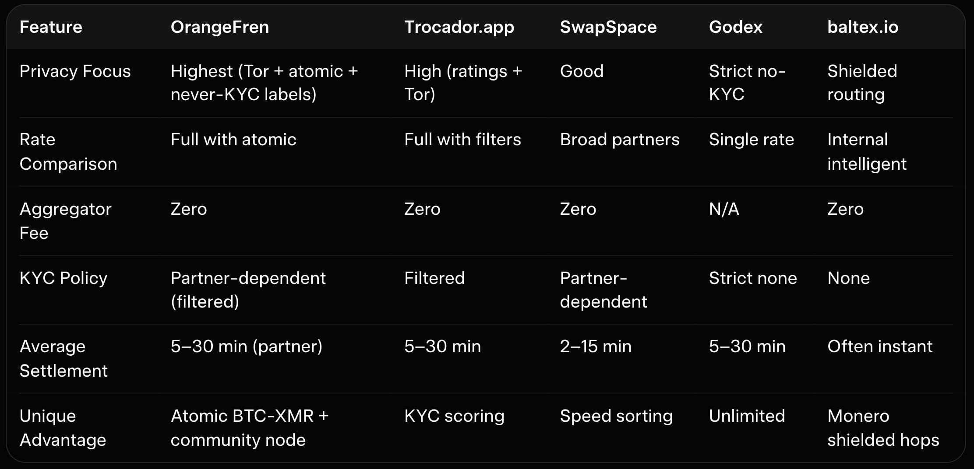Click the Trocador.app column header
Image resolution: width=974 pixels, height=469 pixels.
pyautogui.click(x=459, y=27)
